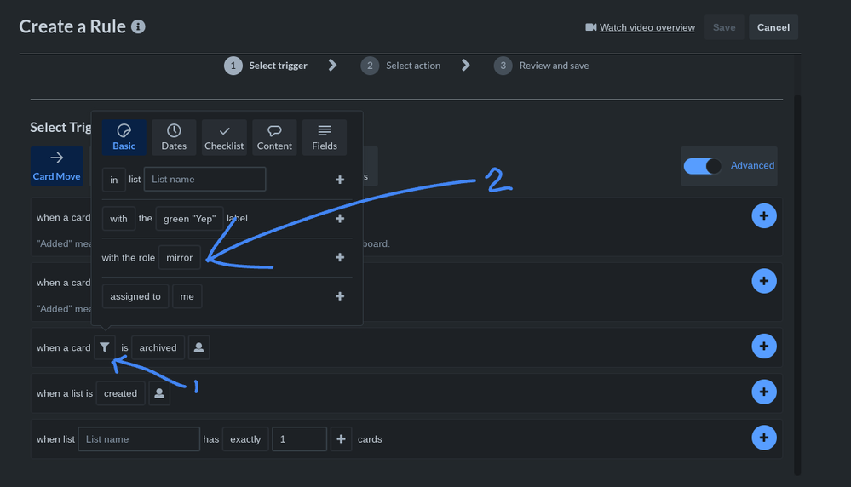851x487 pixels.
Task: Focus the List name field in filter popup
Action: pyautogui.click(x=204, y=179)
